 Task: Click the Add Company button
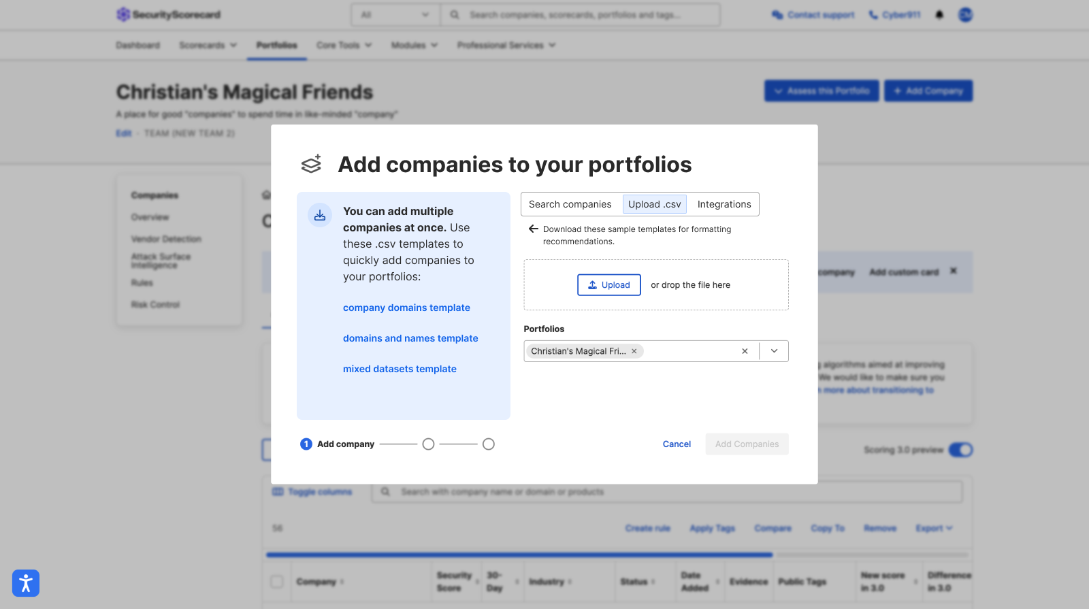point(928,90)
